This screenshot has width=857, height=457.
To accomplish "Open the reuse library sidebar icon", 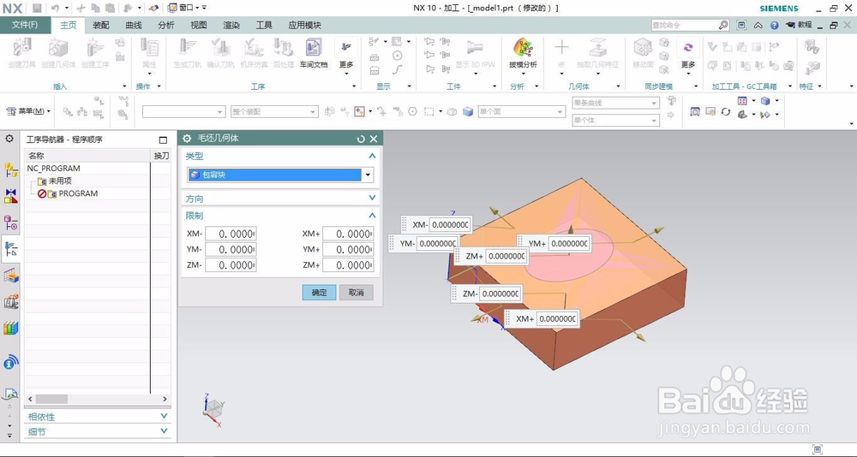I will (x=11, y=328).
